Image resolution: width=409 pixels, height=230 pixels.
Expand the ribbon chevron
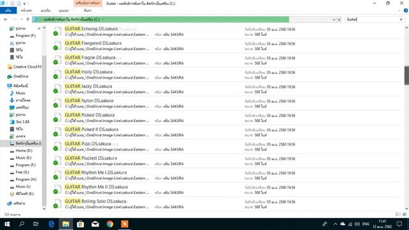pyautogui.click(x=399, y=11)
